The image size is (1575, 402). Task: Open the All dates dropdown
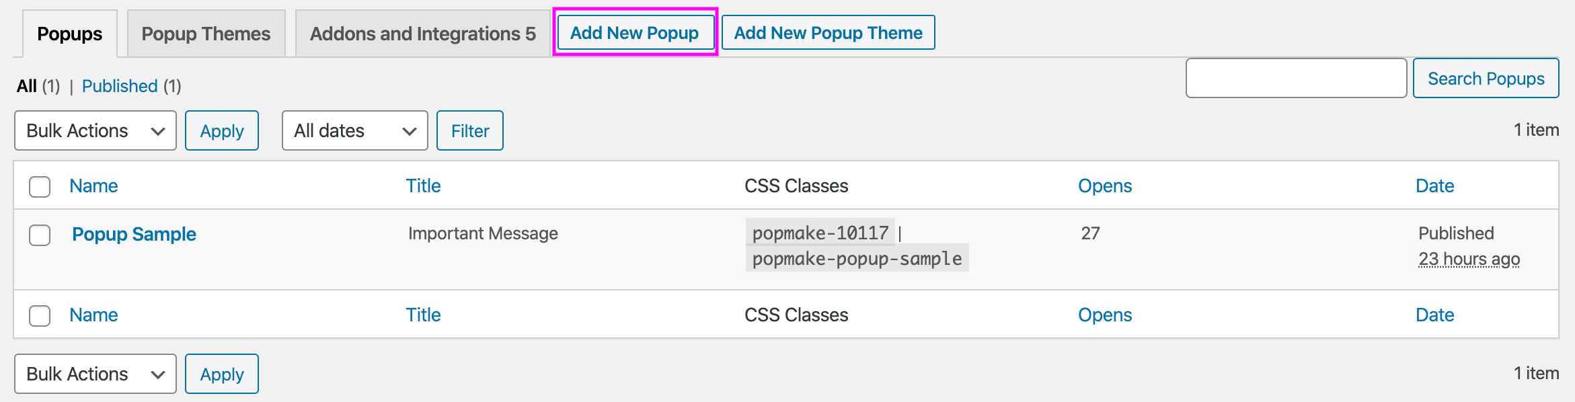pyautogui.click(x=355, y=130)
